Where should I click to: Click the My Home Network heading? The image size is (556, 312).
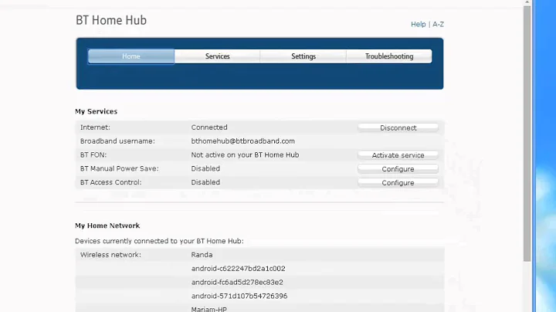tap(107, 226)
